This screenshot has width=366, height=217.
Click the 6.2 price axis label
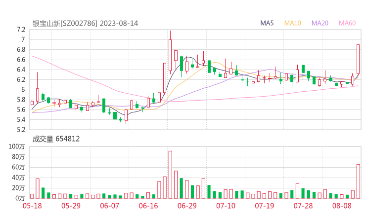tap(21, 79)
